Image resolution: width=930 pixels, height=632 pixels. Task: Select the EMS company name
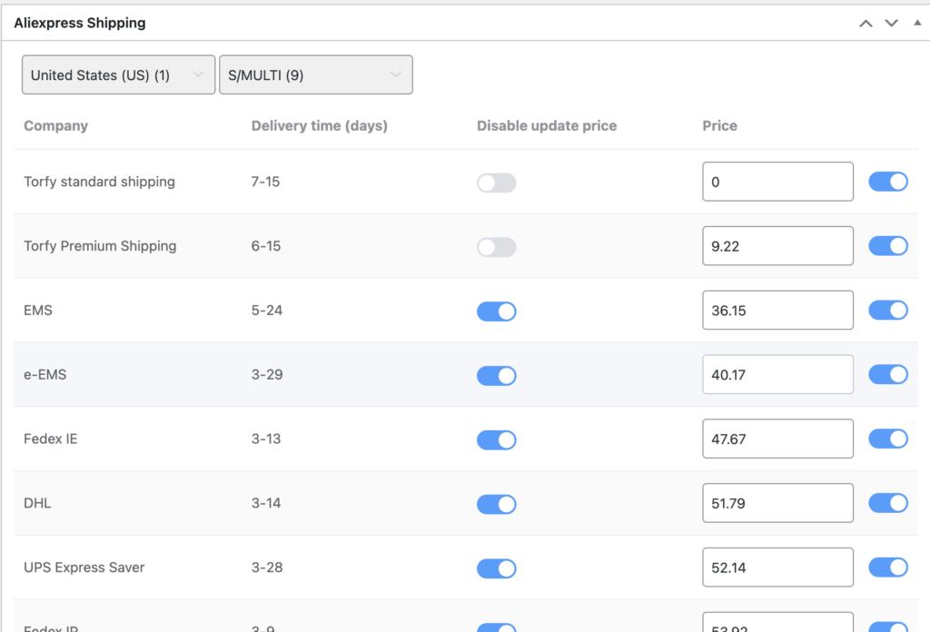coord(38,310)
